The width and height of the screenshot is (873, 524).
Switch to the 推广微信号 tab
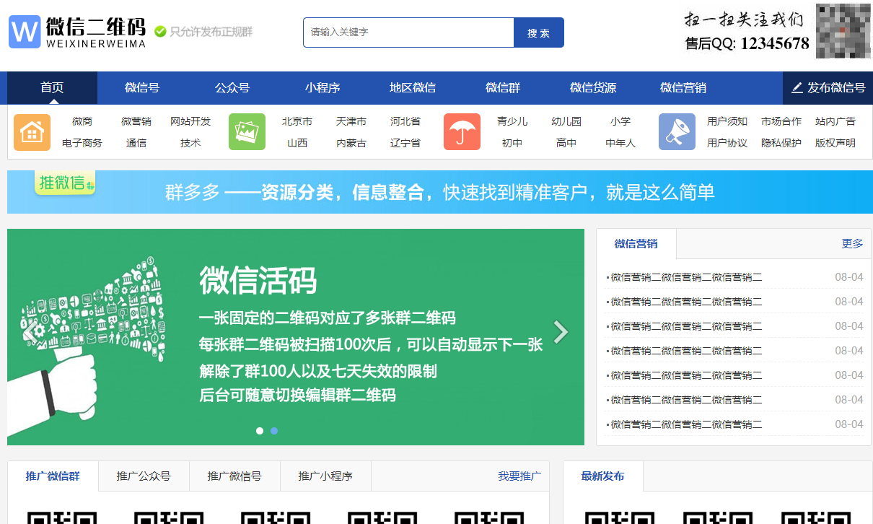(234, 476)
